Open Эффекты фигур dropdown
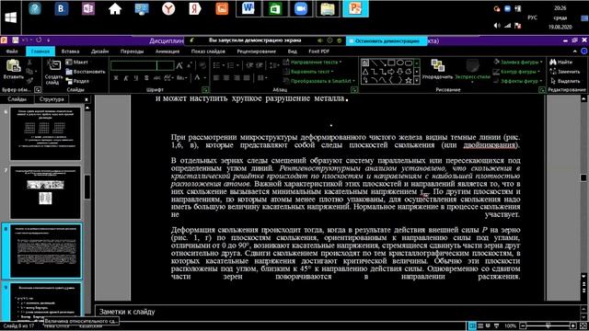 pyautogui.click(x=517, y=81)
